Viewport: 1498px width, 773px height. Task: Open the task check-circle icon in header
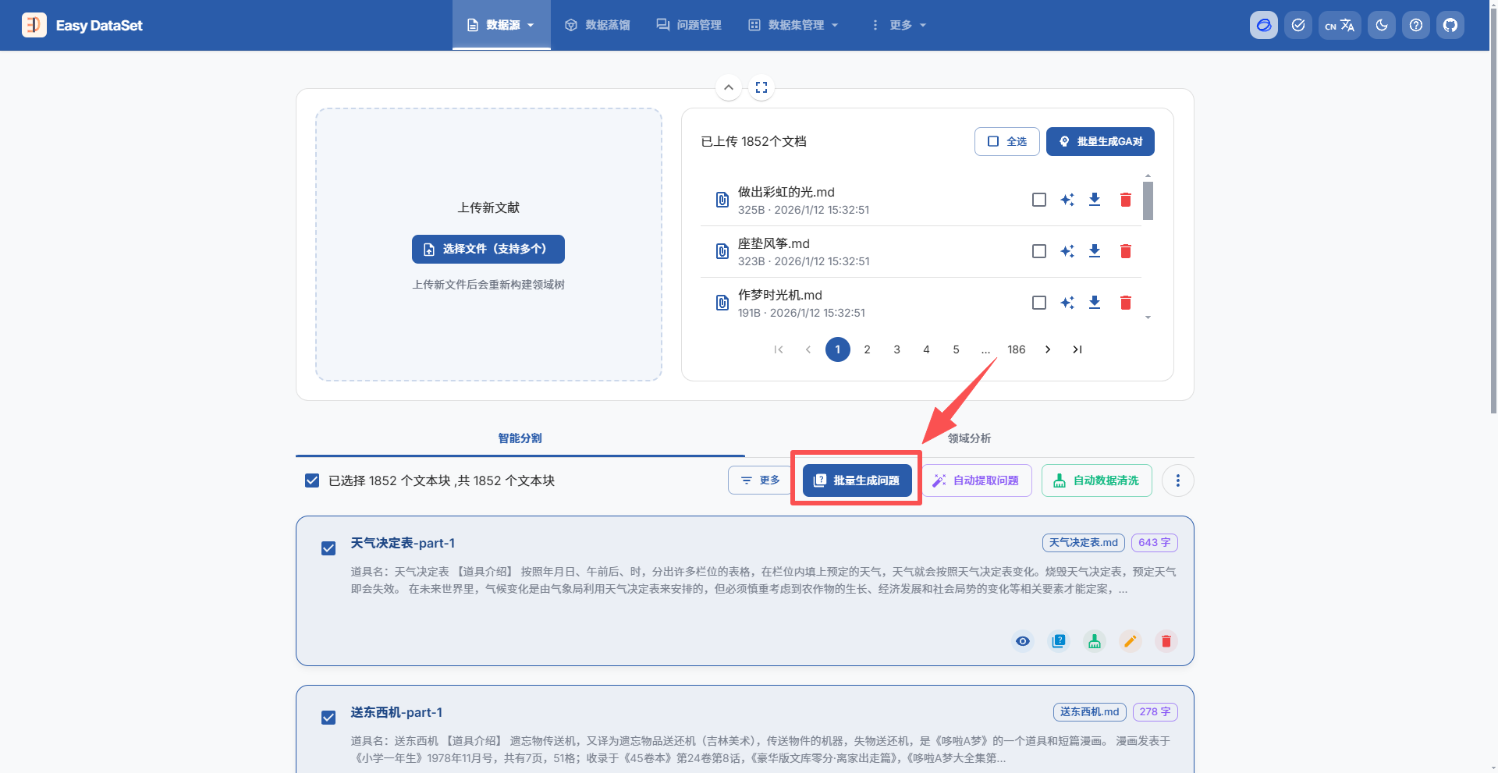1298,25
